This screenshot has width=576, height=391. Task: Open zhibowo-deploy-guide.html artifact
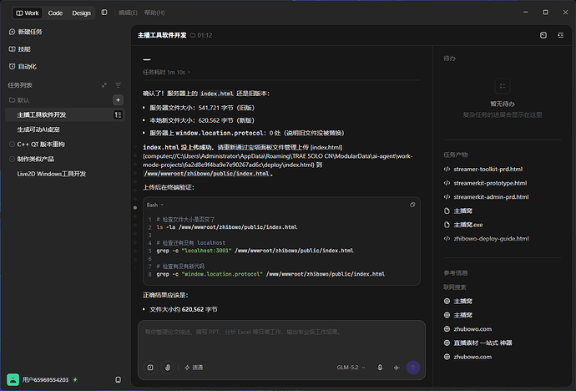pyautogui.click(x=491, y=239)
